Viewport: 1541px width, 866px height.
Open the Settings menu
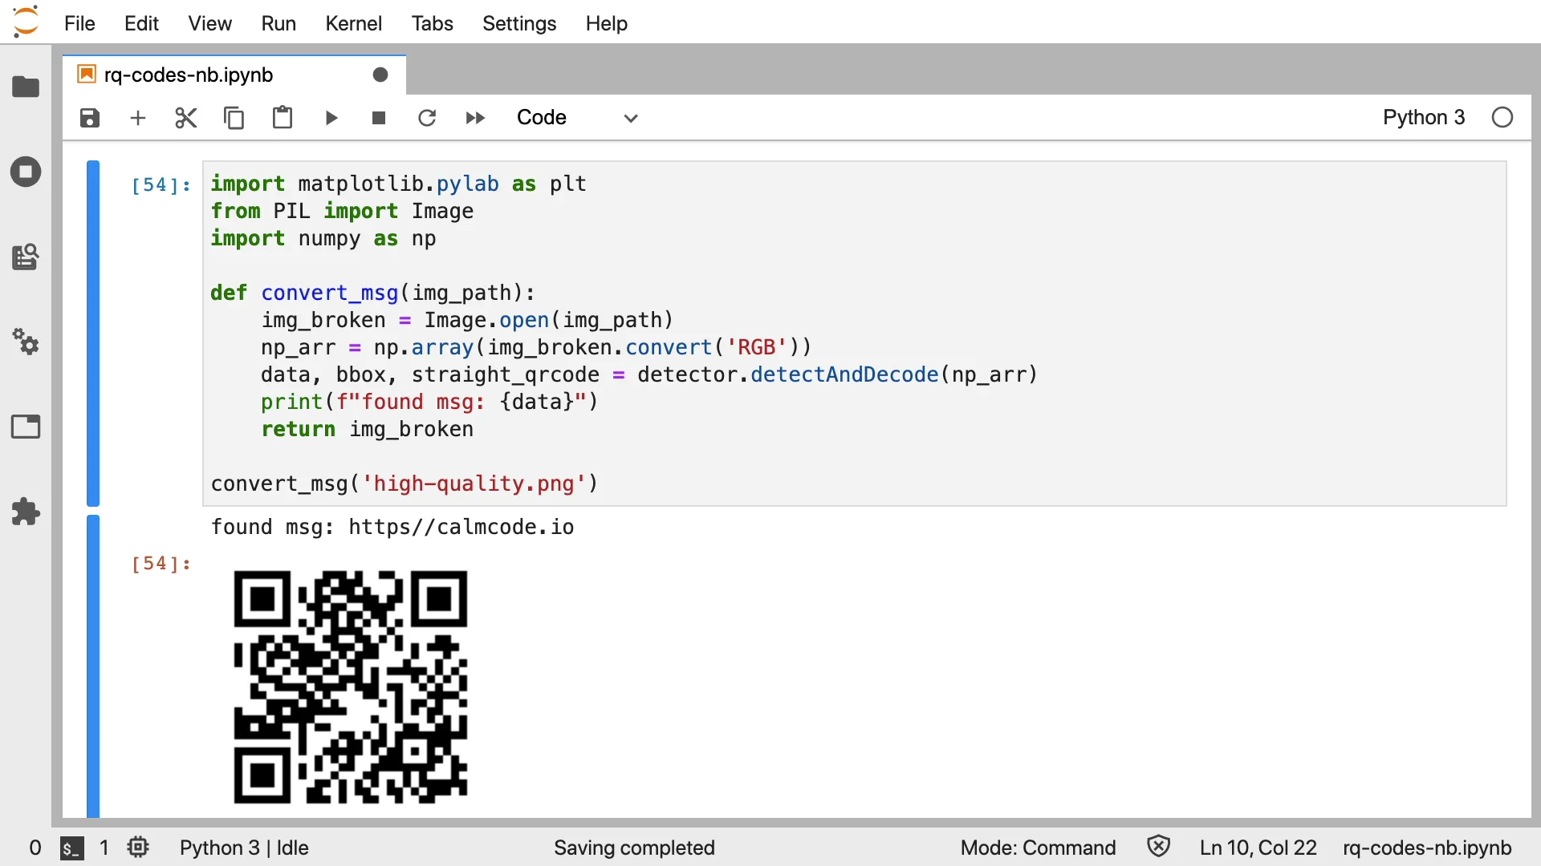point(518,23)
